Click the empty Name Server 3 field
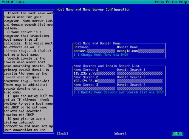The width and height of the screenshot is (189, 139). (94, 89)
